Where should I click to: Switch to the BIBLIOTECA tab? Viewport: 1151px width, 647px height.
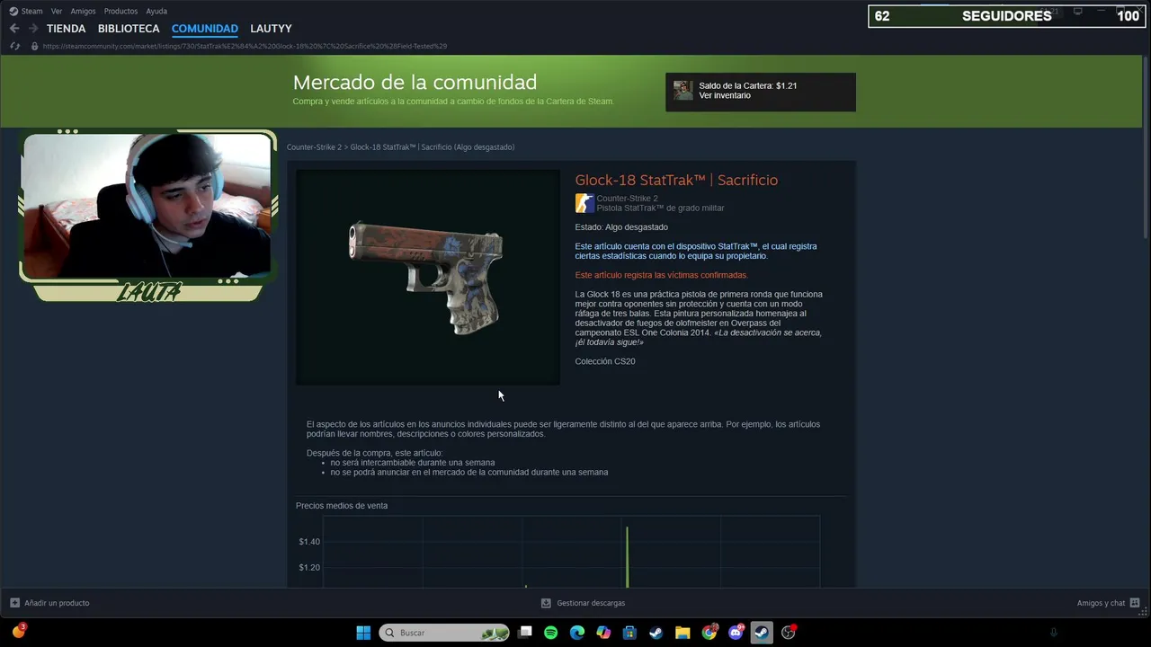click(129, 29)
